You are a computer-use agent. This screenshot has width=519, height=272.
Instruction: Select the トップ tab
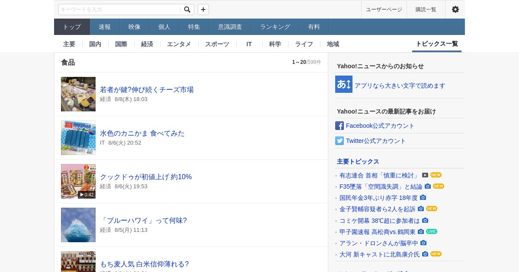(72, 27)
